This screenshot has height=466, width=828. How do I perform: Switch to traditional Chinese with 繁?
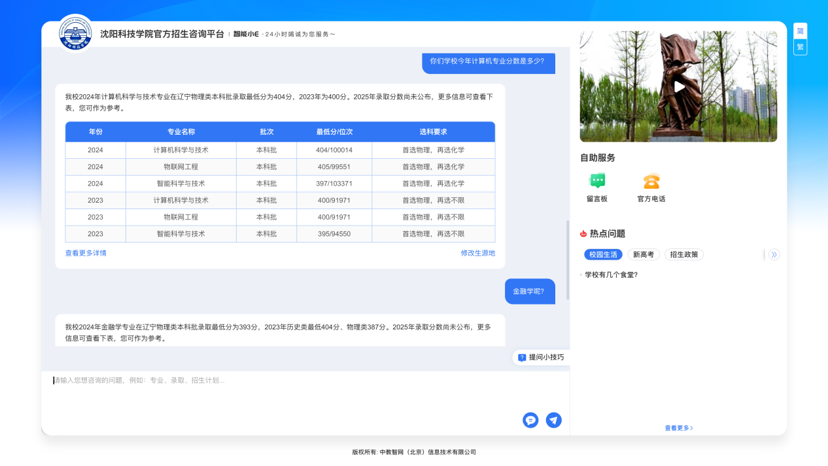(800, 47)
